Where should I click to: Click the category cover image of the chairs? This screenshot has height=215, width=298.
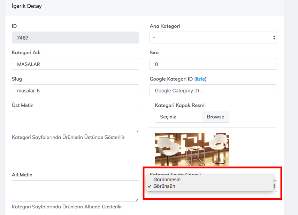click(192, 149)
